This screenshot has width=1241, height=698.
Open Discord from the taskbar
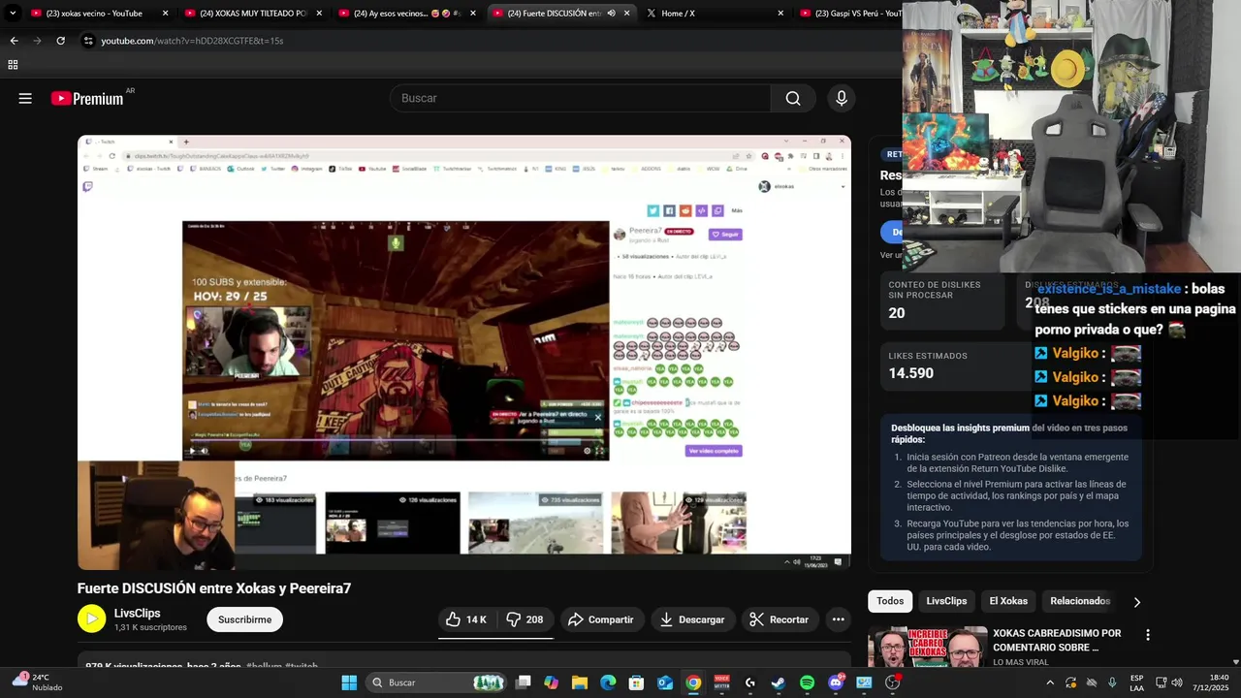pos(836,682)
